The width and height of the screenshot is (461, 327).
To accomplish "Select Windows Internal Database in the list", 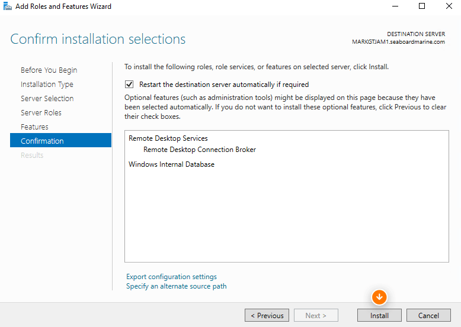I will (x=171, y=164).
